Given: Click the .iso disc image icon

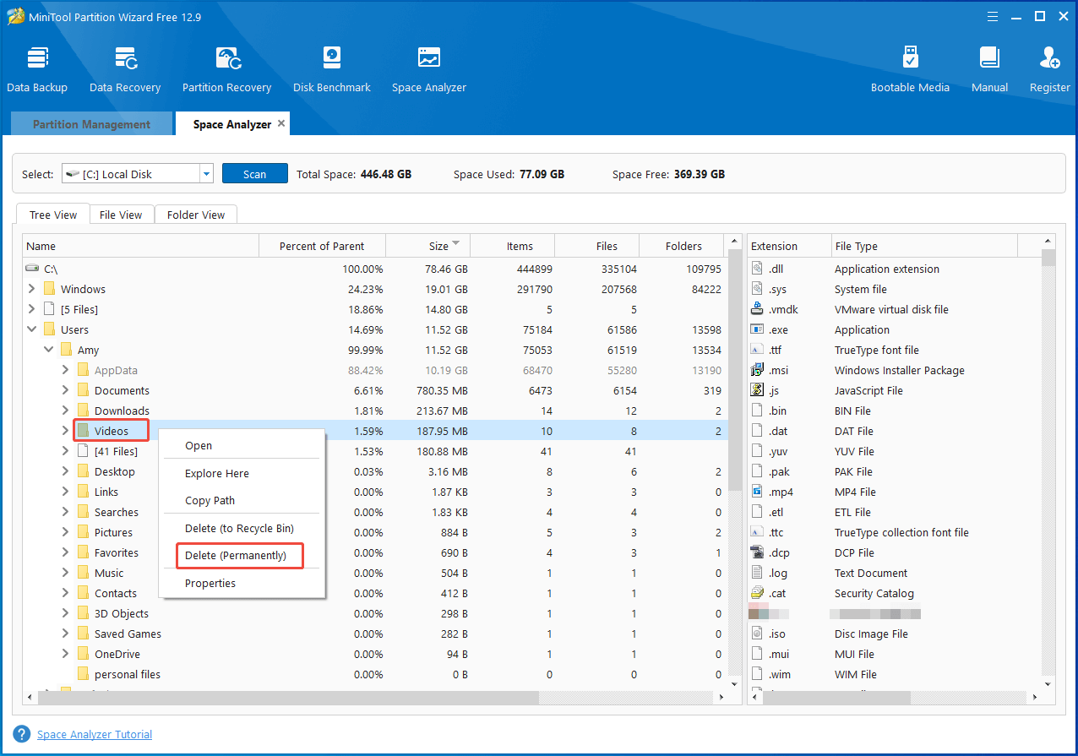Looking at the screenshot, I should tap(758, 634).
